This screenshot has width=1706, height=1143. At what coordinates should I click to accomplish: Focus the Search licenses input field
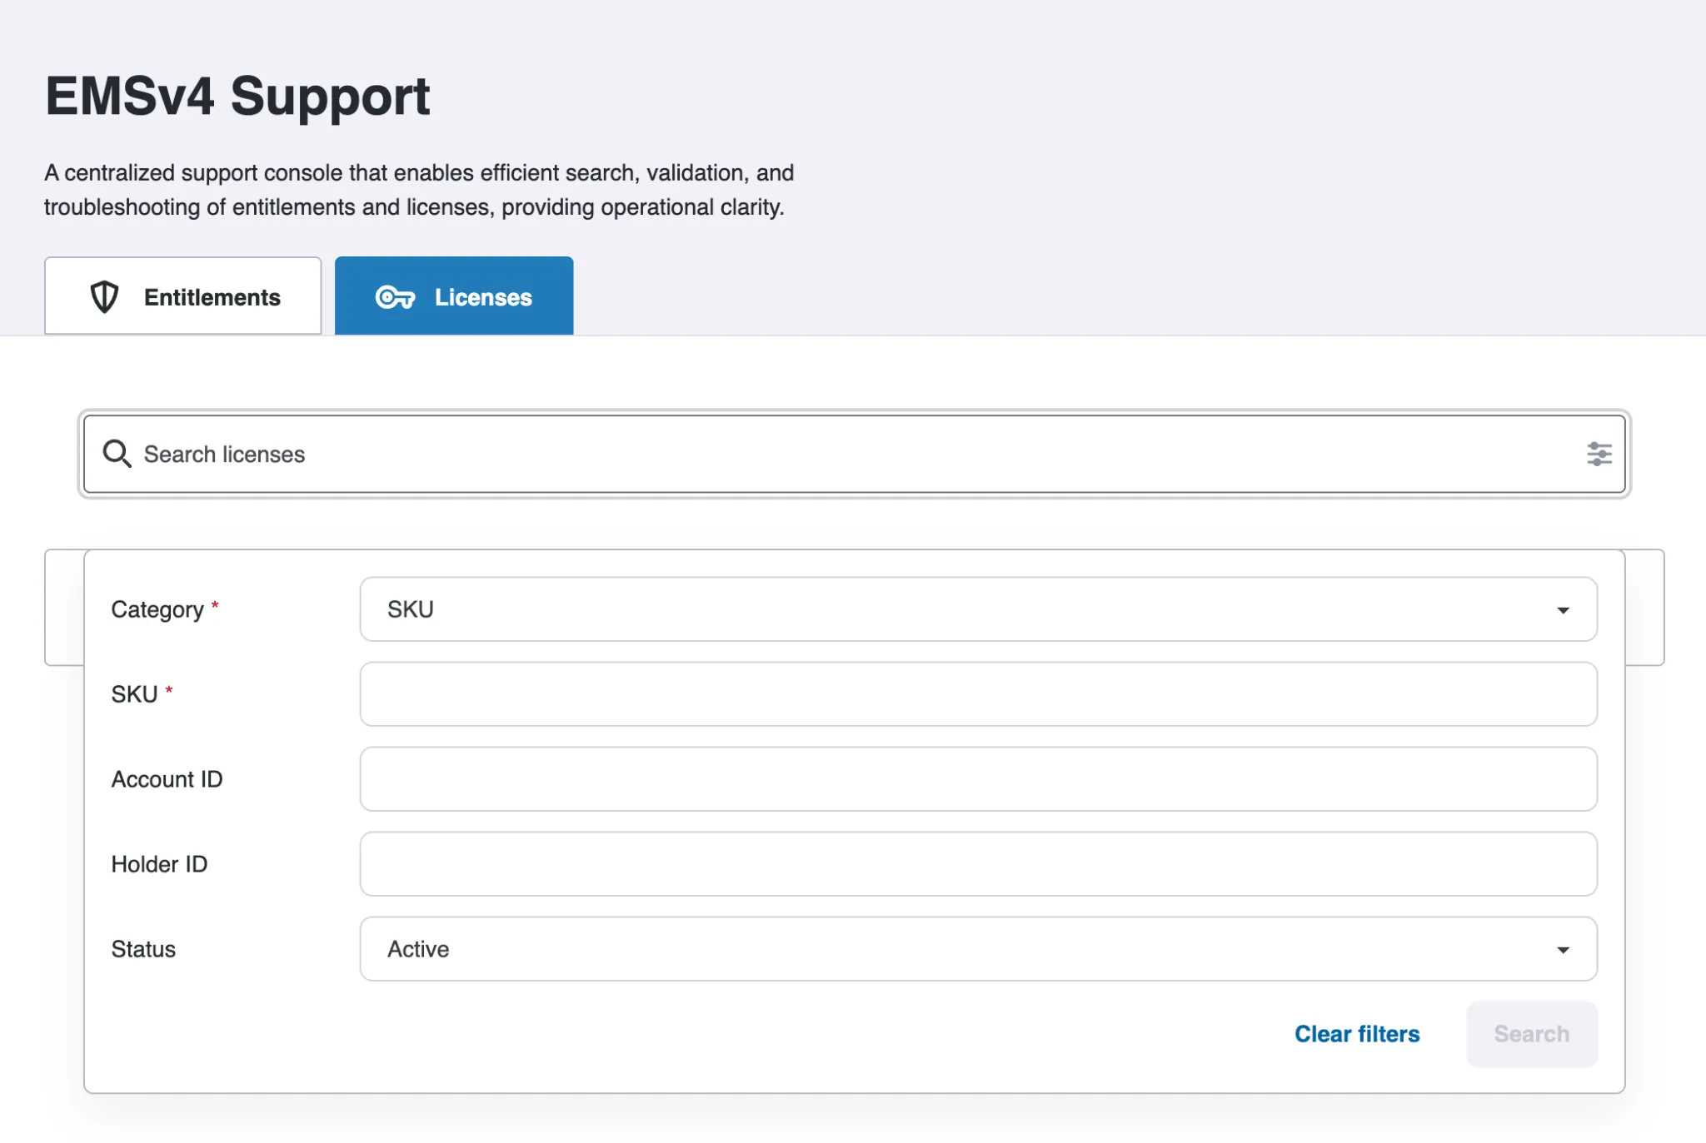854,454
